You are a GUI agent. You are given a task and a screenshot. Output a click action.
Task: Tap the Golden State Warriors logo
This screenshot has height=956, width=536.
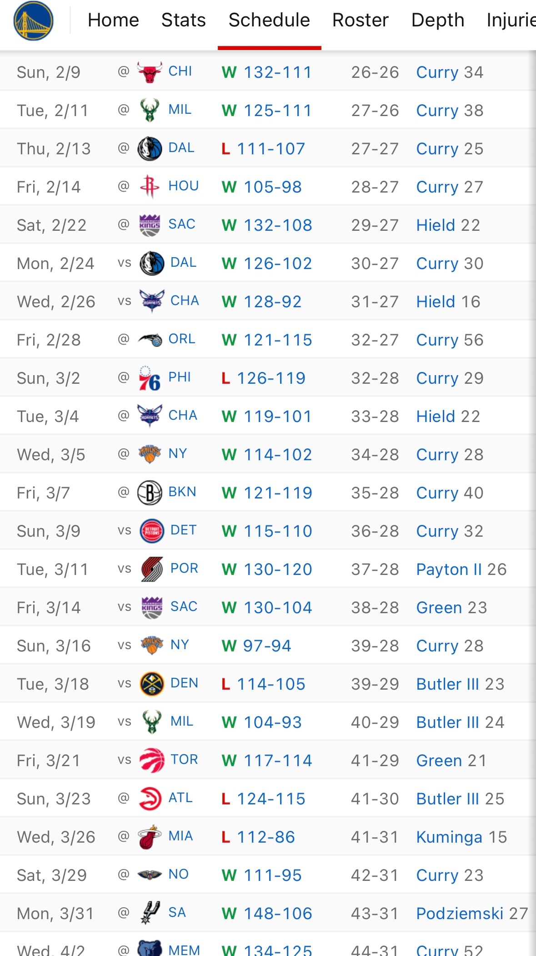pyautogui.click(x=33, y=20)
